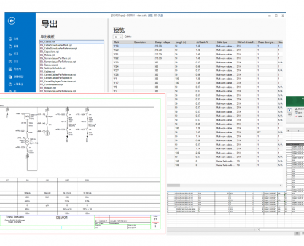The height and width of the screenshot is (246, 304).
Task: Click the ΔU Cable % column header
Action: 205,42
